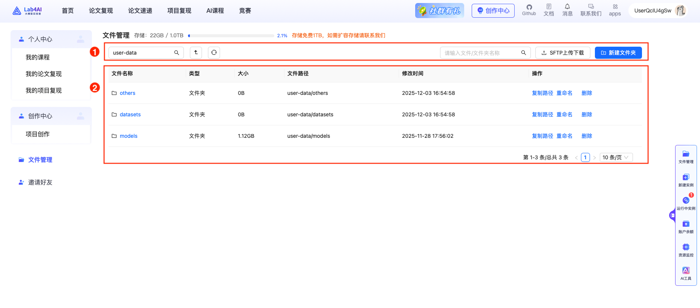The image size is (700, 308).
Task: Open the models folder link
Action: (128, 136)
